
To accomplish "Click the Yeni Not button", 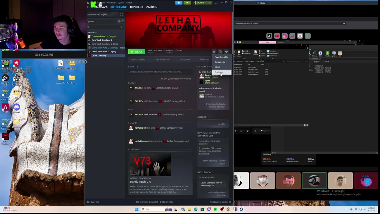I will click(221, 124).
